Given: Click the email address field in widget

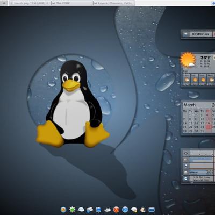Looking at the screenshot, I should [200, 34].
